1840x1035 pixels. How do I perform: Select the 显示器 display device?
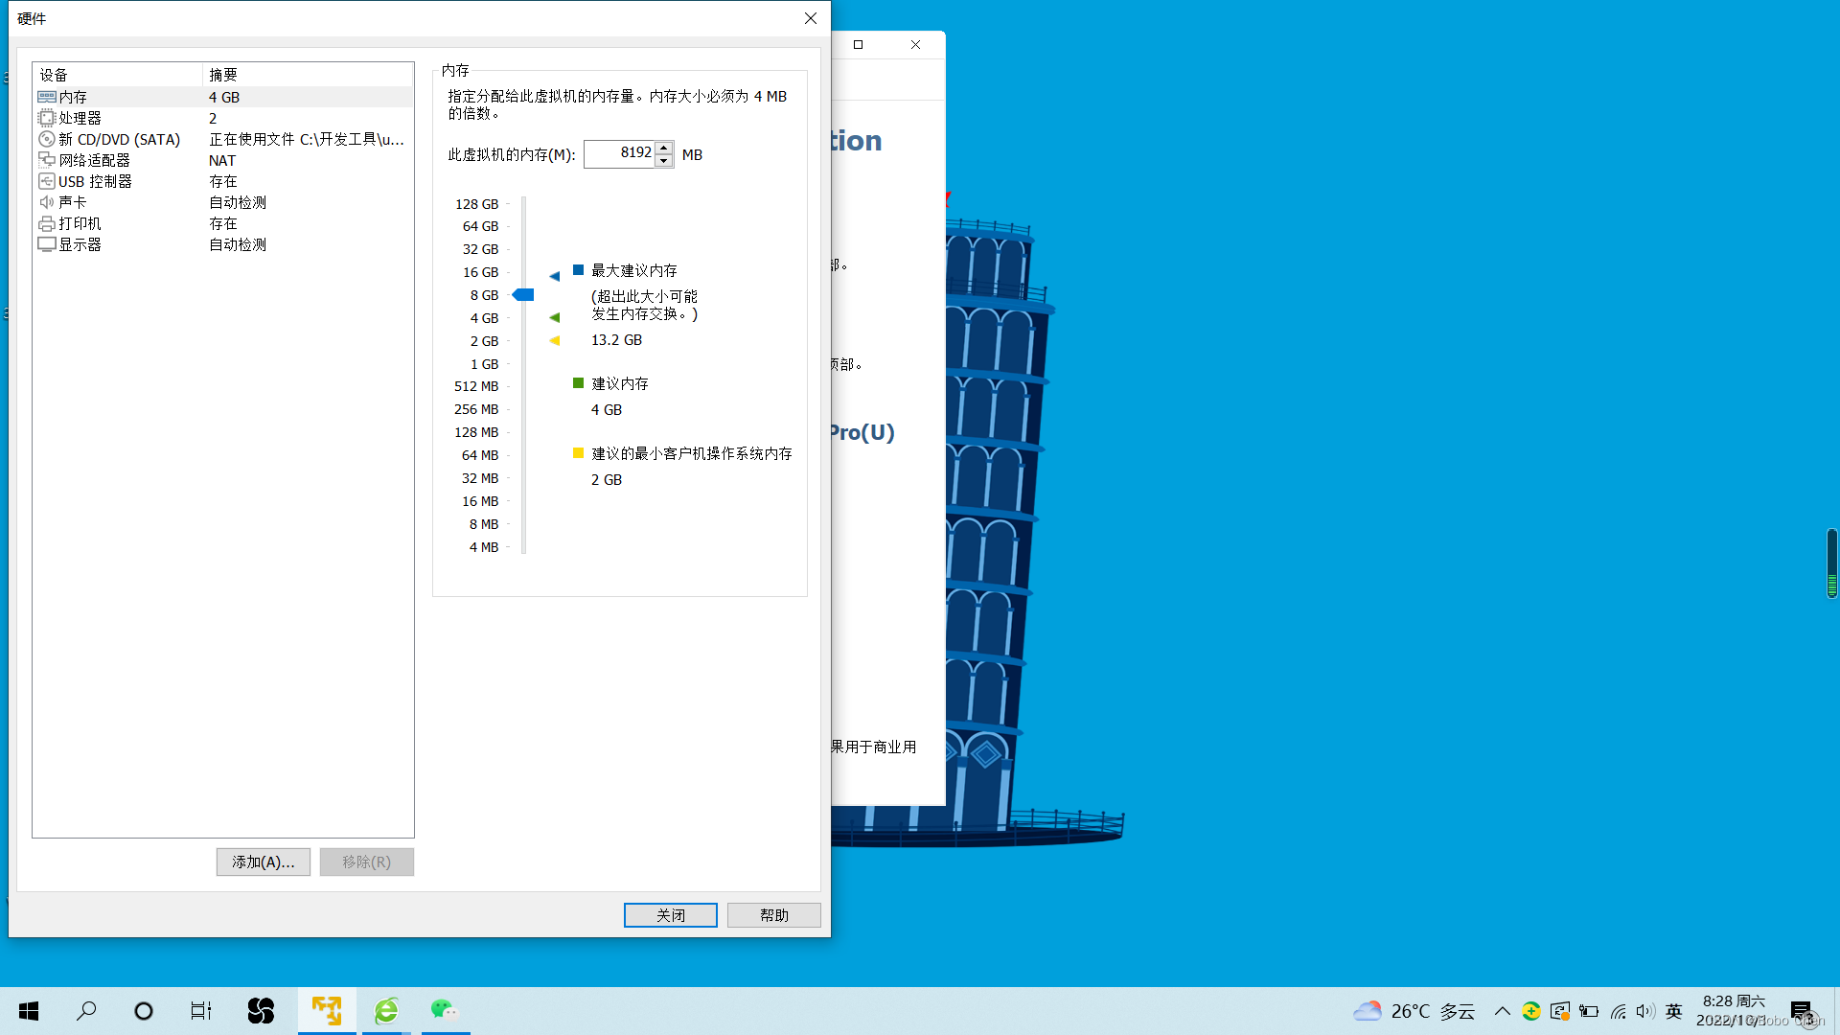point(80,244)
